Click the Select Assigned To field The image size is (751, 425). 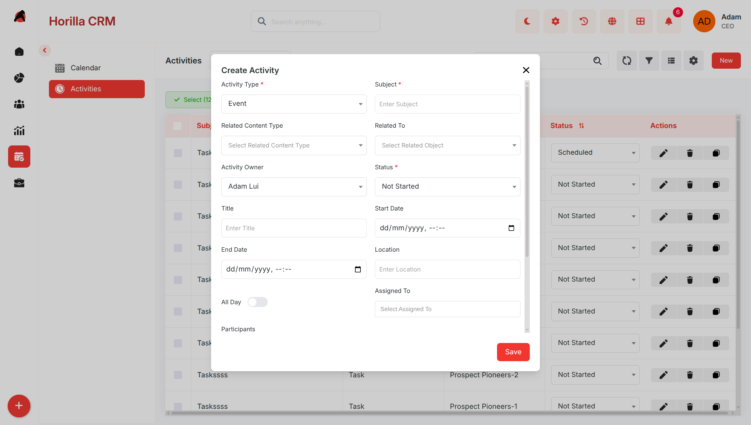(x=448, y=309)
